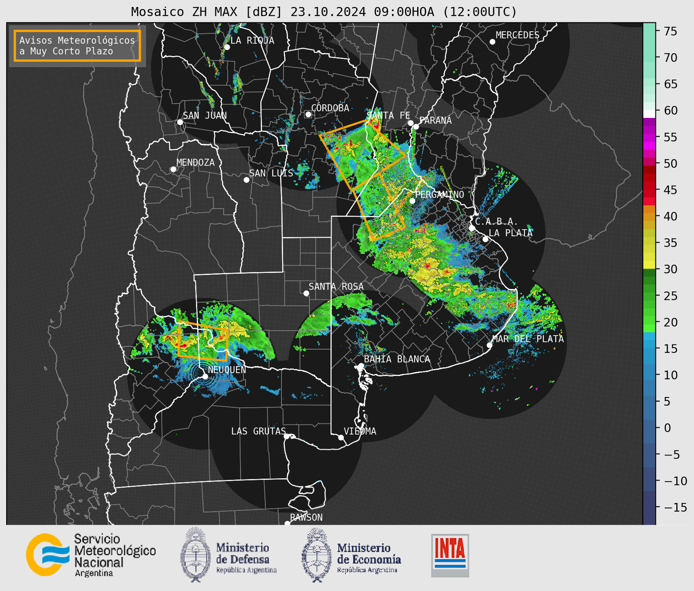Click the MAR DEL PLATA label text
The image size is (694, 591).
(528, 339)
